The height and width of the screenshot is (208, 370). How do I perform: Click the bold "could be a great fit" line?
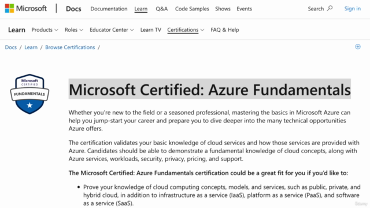coord(208,173)
